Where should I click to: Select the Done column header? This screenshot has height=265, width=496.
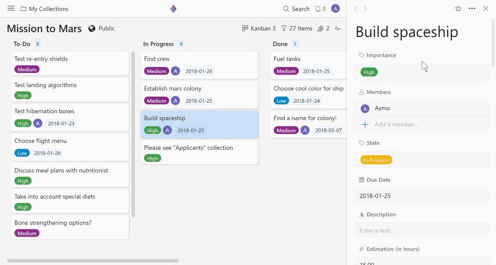(280, 44)
